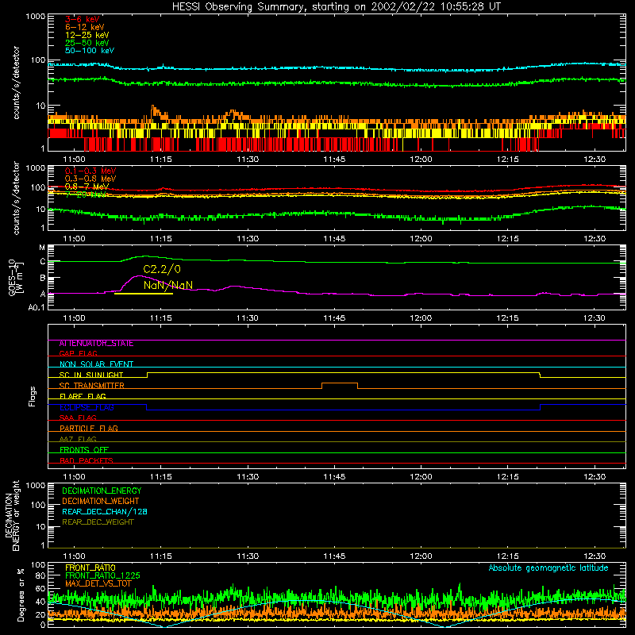635x635 pixels.
Task: Select the GAP_FLAG flag label
Action: pos(78,353)
